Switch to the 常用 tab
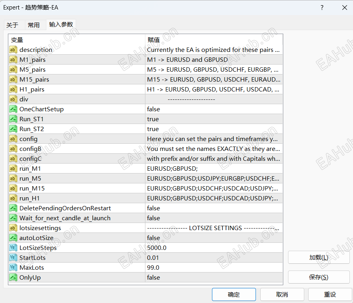Viewport: 353px width, 303px height. [35, 25]
